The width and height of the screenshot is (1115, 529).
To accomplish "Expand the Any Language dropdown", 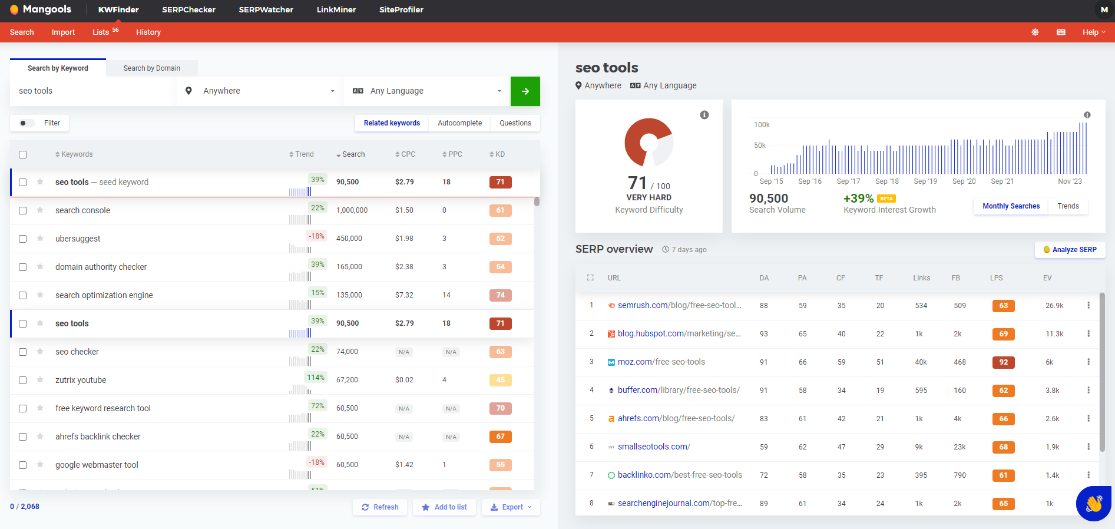I will tap(427, 91).
